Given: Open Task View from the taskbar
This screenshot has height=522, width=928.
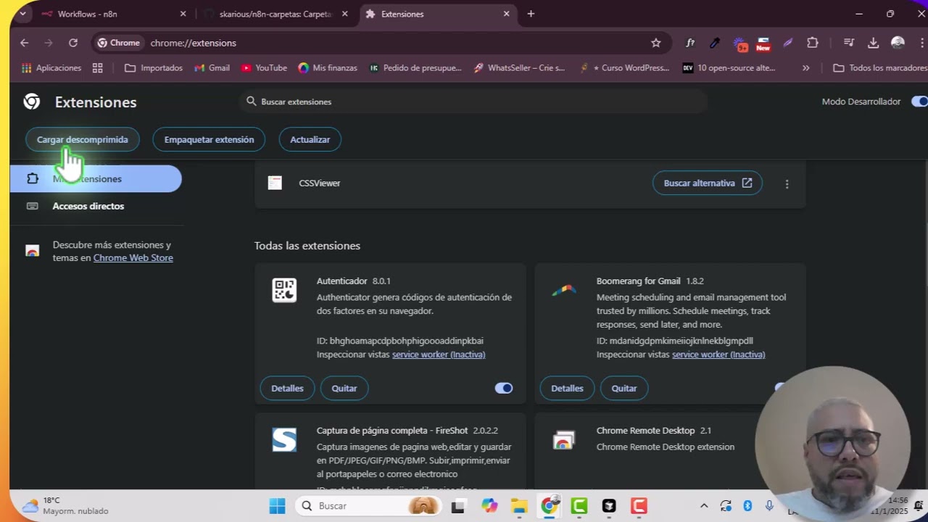Looking at the screenshot, I should (x=457, y=506).
